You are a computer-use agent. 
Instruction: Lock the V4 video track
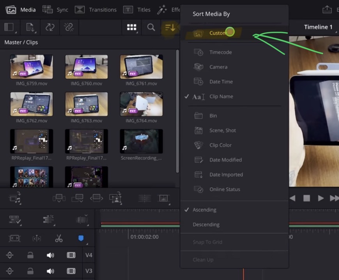[x=30, y=255]
